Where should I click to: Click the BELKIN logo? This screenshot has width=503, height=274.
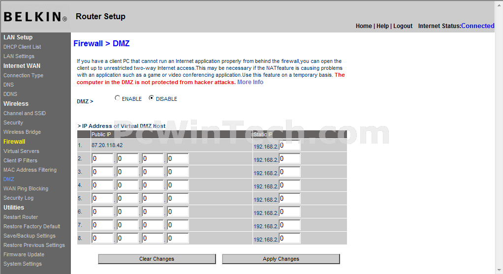pos(35,17)
